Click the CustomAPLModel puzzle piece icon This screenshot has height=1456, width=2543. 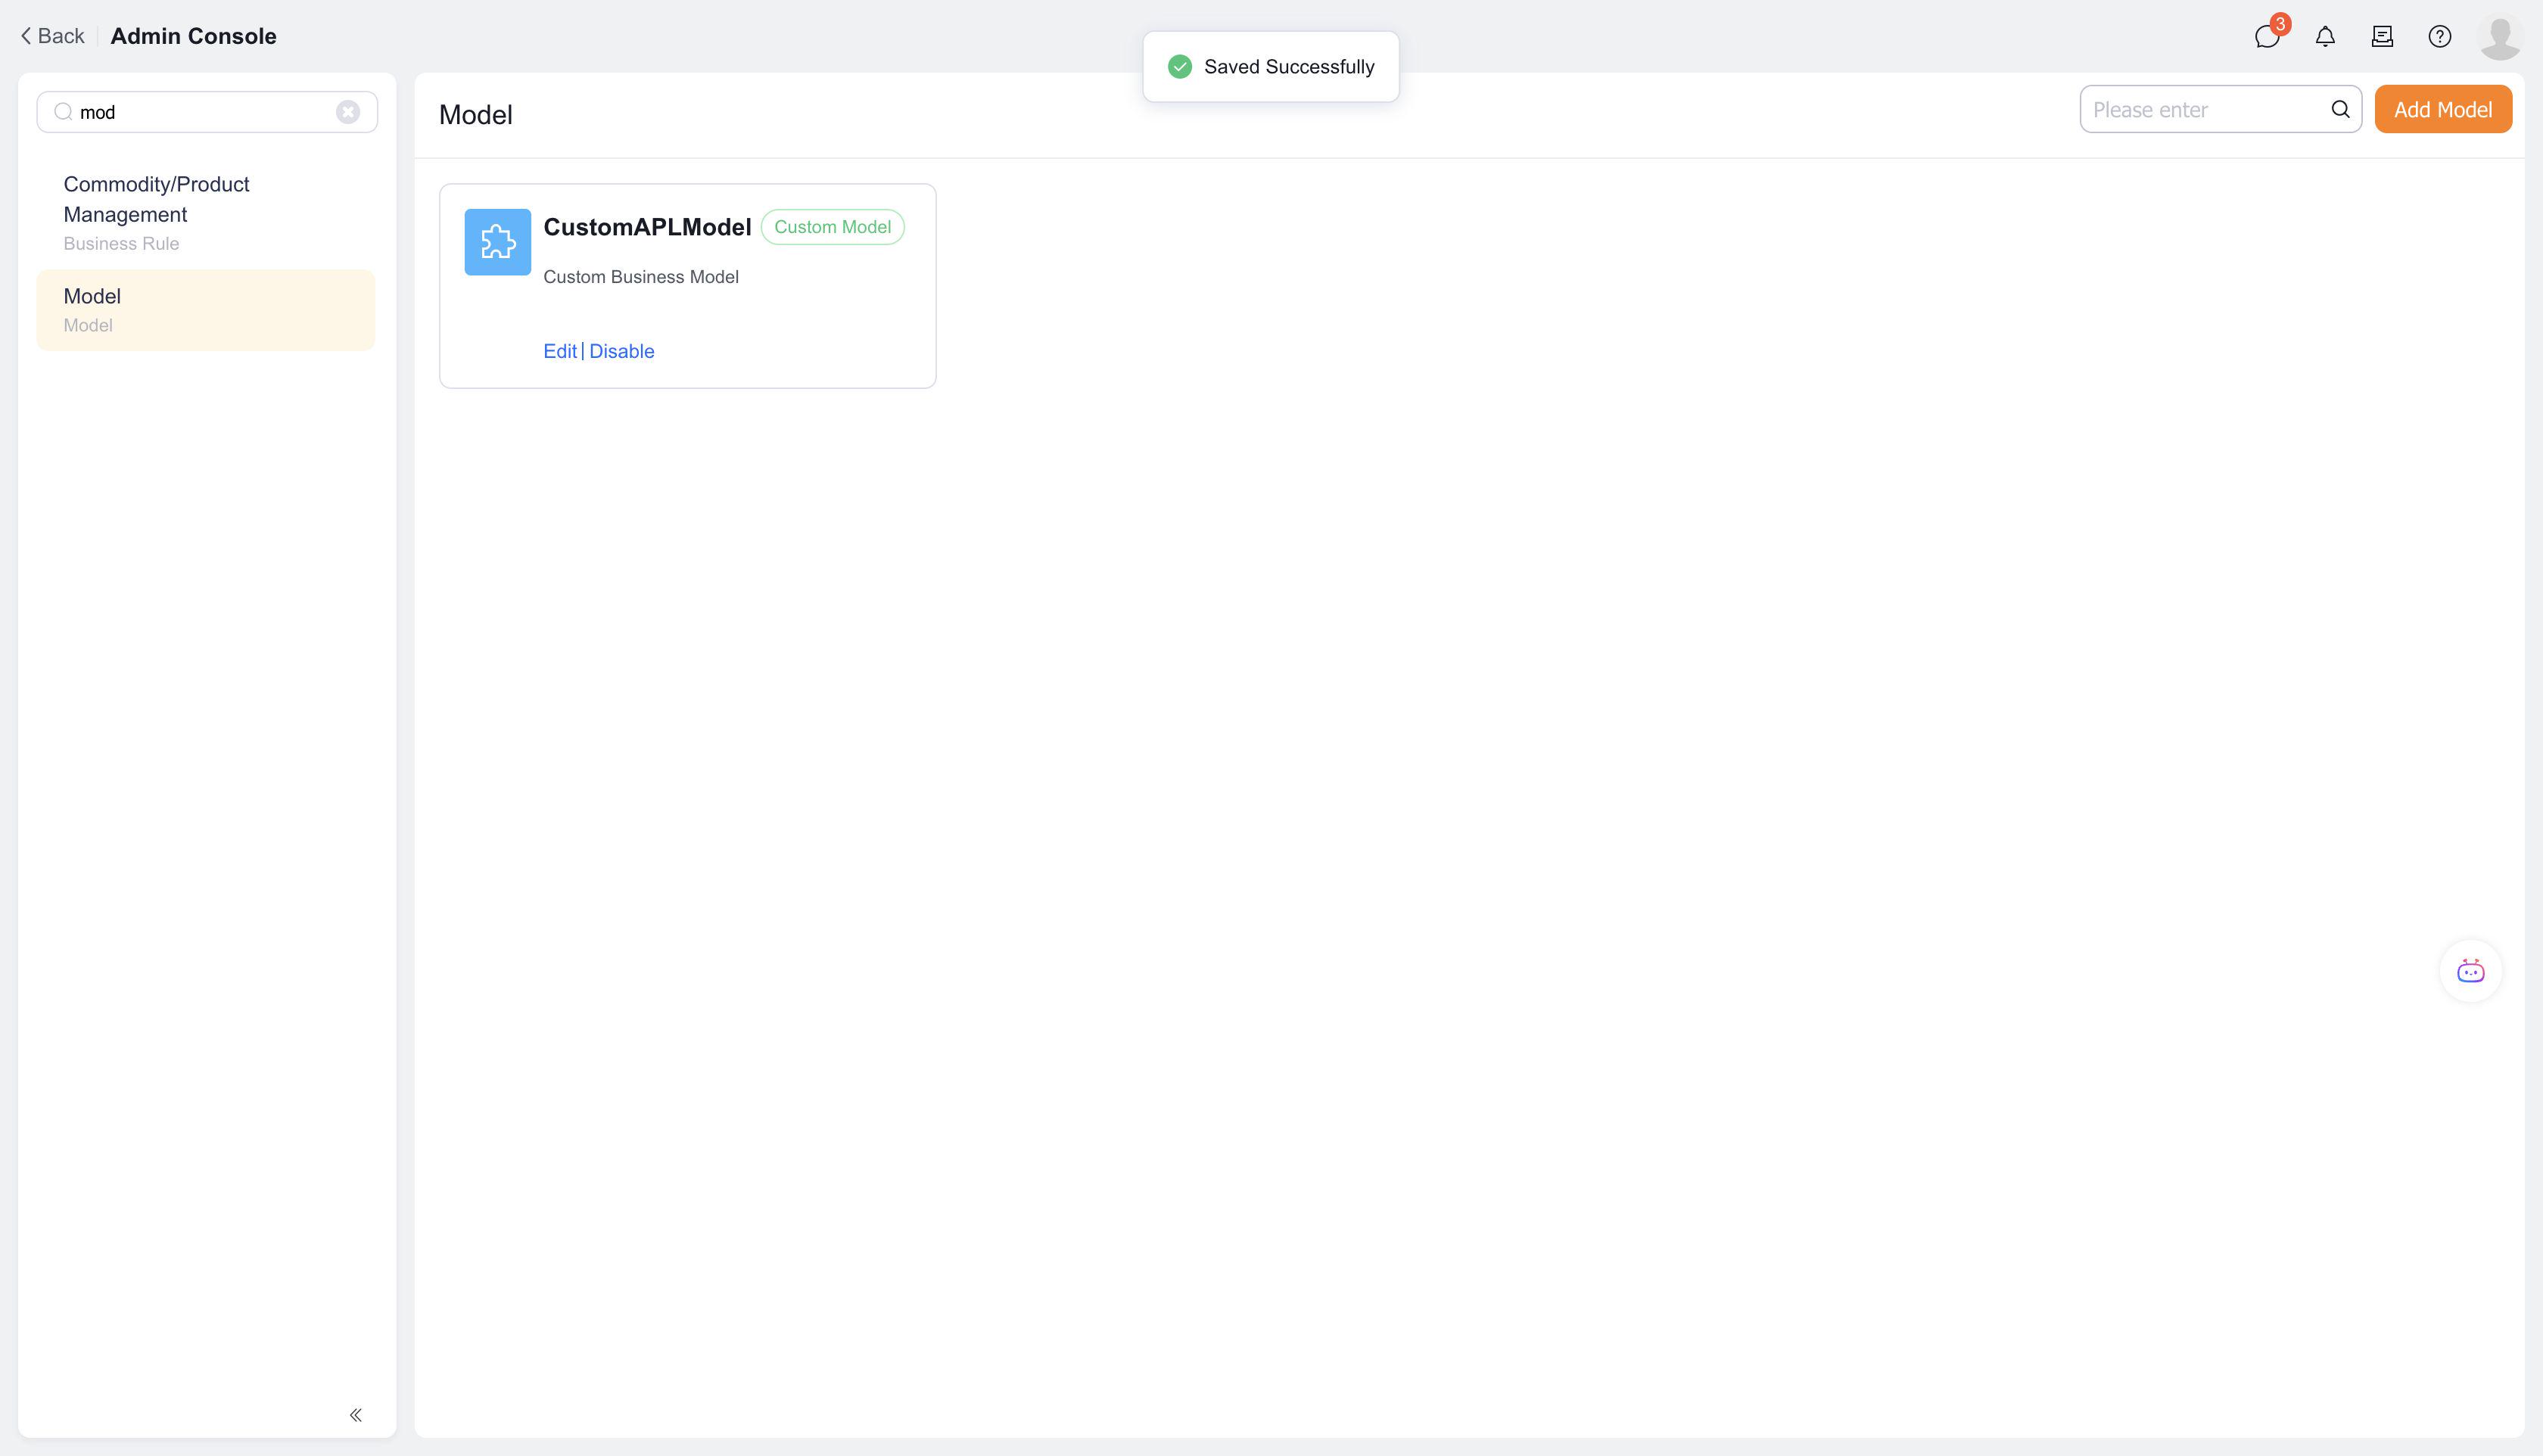[497, 242]
